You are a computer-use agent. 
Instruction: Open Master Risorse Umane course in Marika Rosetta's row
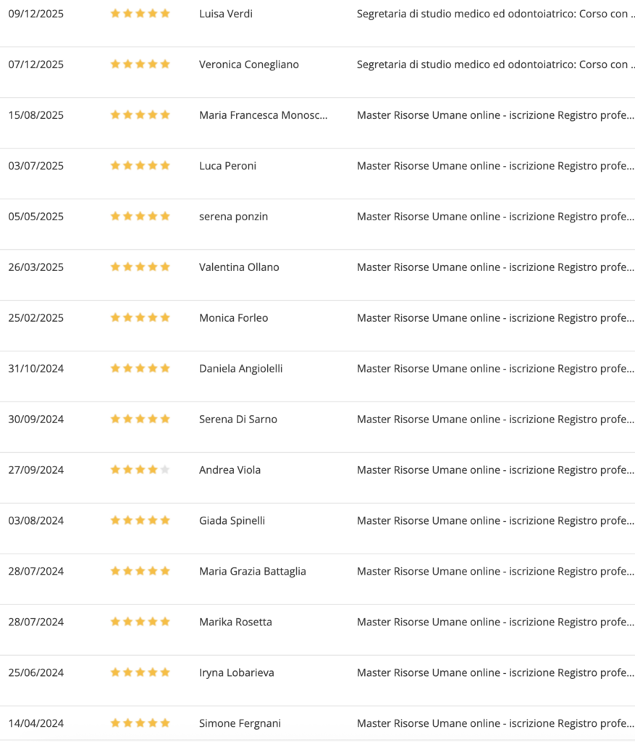(495, 622)
